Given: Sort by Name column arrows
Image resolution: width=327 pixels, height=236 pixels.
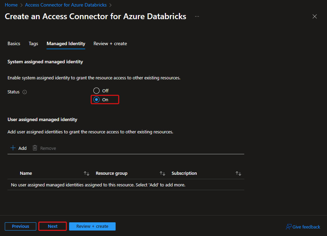Looking at the screenshot, I should point(87,173).
